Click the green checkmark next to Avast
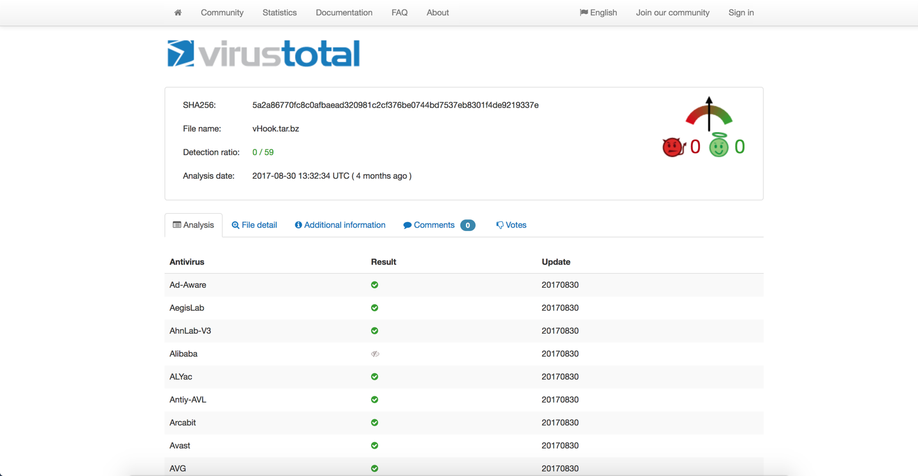 pos(374,445)
